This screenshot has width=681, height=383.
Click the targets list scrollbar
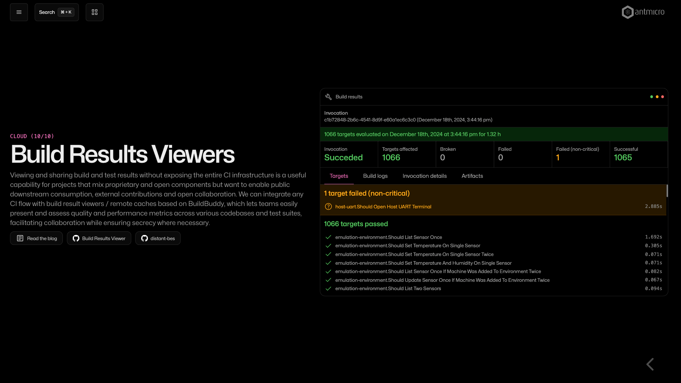click(667, 191)
